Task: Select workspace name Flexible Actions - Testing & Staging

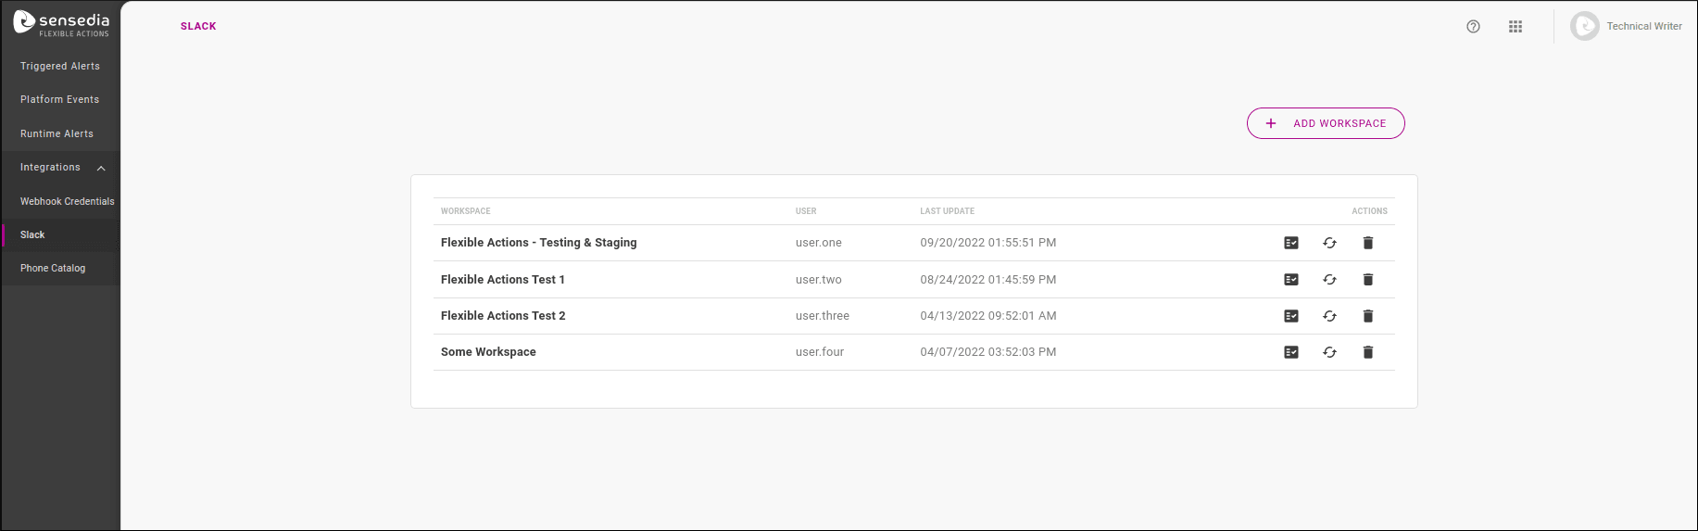Action: (x=539, y=243)
